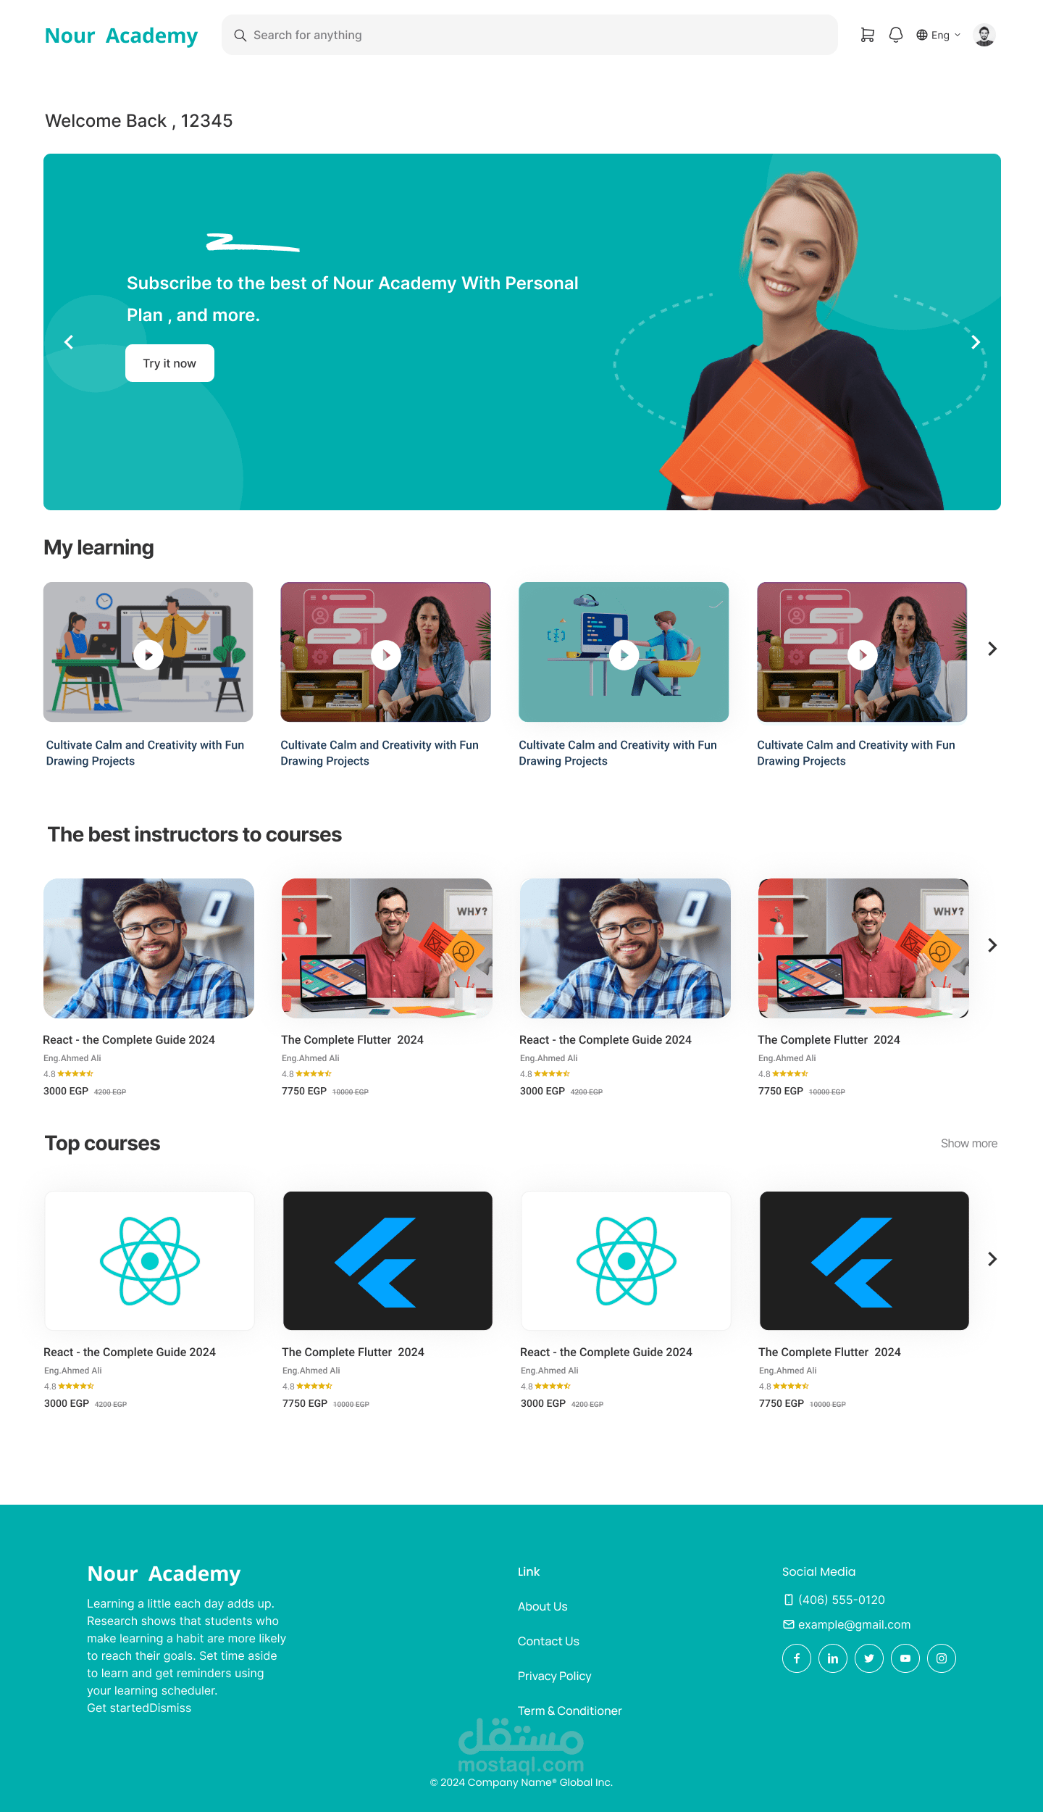Open the Twitter social icon in footer

click(x=869, y=1658)
